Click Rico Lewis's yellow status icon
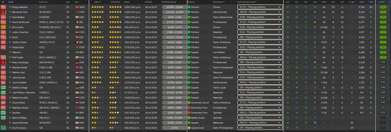This screenshot has height=132, width=391. pos(3,27)
